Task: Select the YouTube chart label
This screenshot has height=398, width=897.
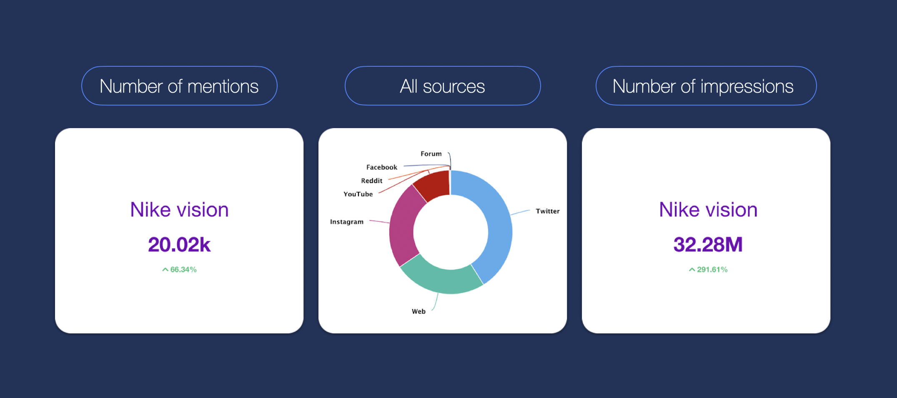Action: (x=358, y=194)
